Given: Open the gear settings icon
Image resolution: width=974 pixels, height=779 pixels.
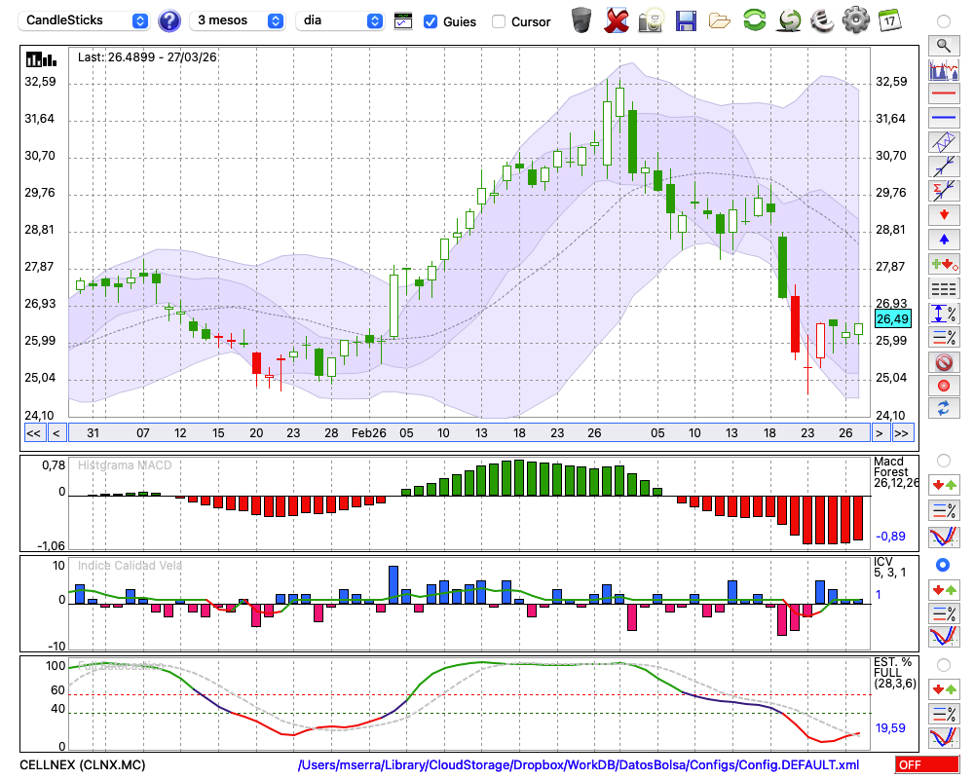Looking at the screenshot, I should [855, 19].
